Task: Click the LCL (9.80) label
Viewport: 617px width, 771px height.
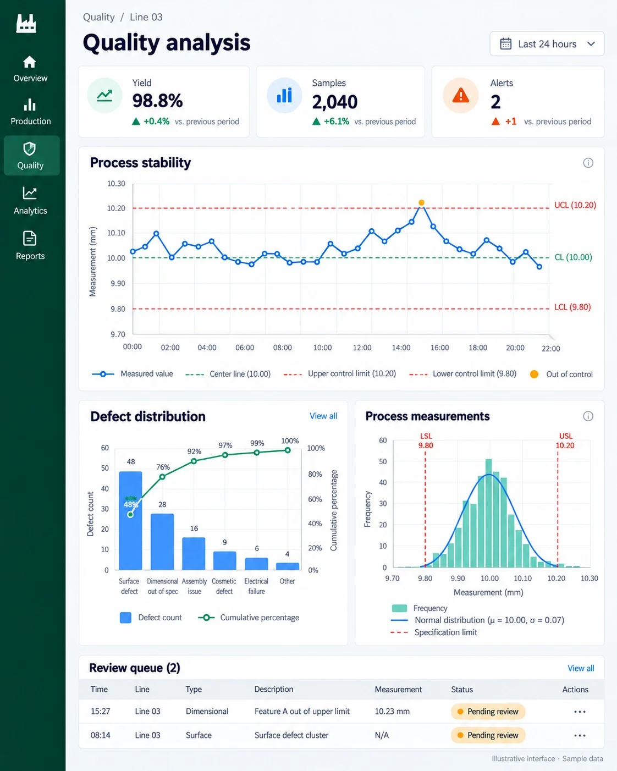Action: [x=572, y=307]
